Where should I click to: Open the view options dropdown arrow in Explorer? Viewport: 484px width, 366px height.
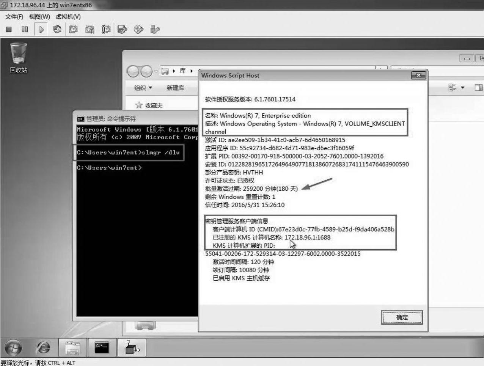[462, 88]
